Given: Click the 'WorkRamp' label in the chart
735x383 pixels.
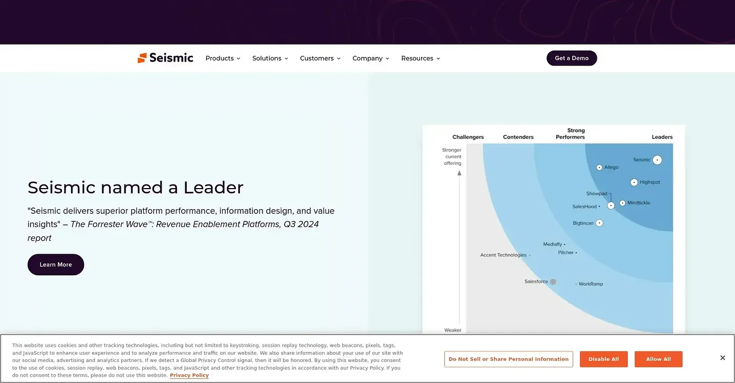Looking at the screenshot, I should click(591, 284).
